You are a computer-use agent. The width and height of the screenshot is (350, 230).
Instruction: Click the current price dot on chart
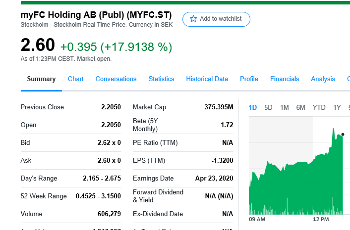click(x=342, y=134)
